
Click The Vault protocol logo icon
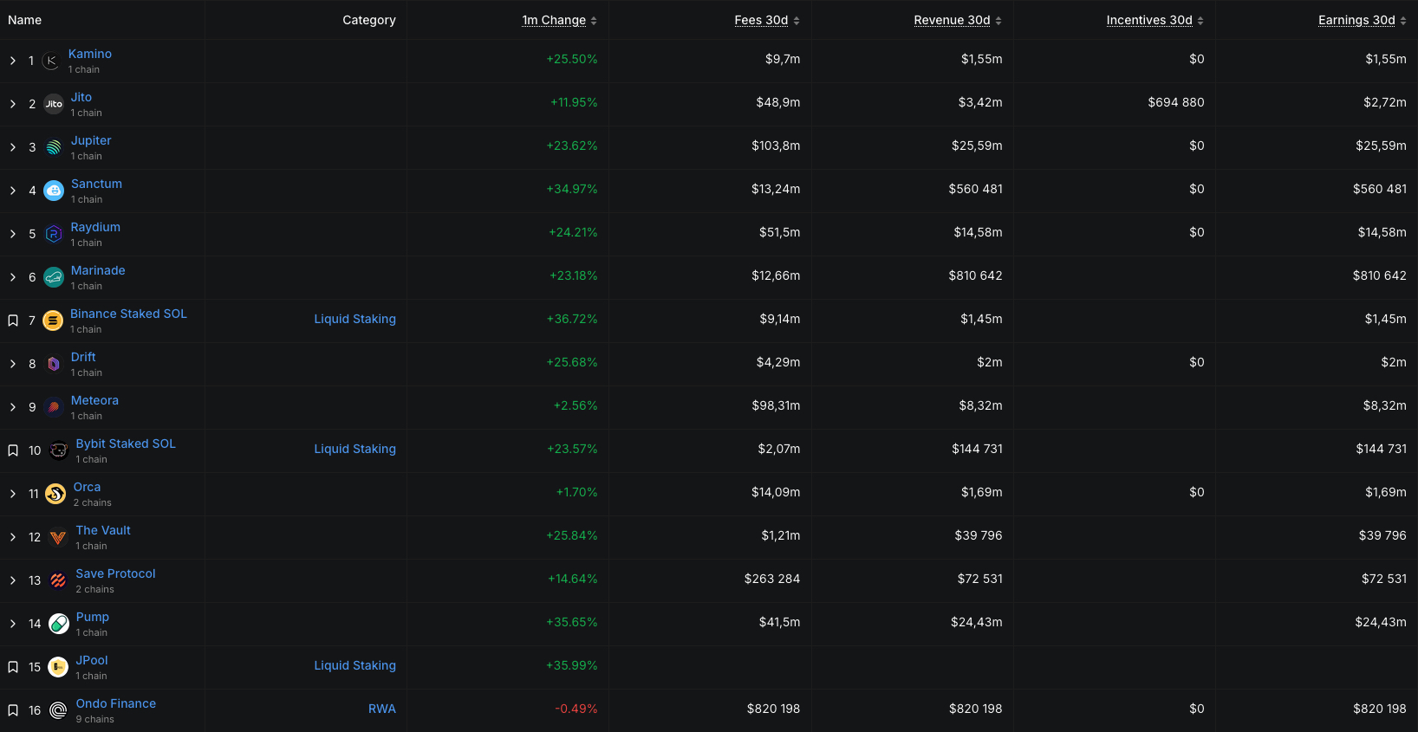tap(58, 537)
